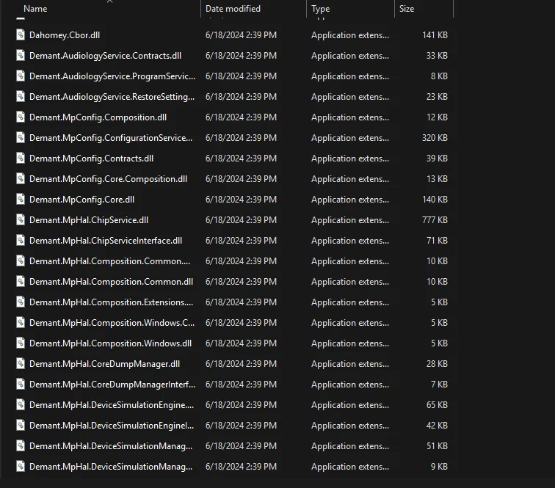Image resolution: width=555 pixels, height=488 pixels.
Task: Click file name Demant.MpHal.CoreDumpManager.dll
Action: (x=104, y=363)
